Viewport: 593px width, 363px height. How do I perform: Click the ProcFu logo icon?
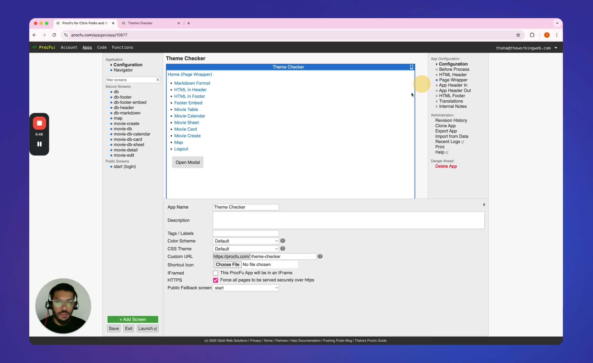(34, 47)
